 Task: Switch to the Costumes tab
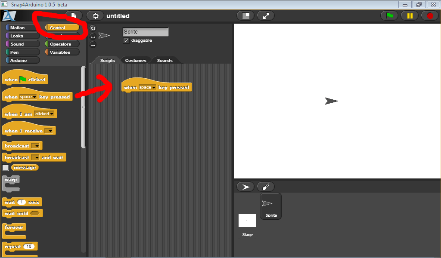(136, 60)
